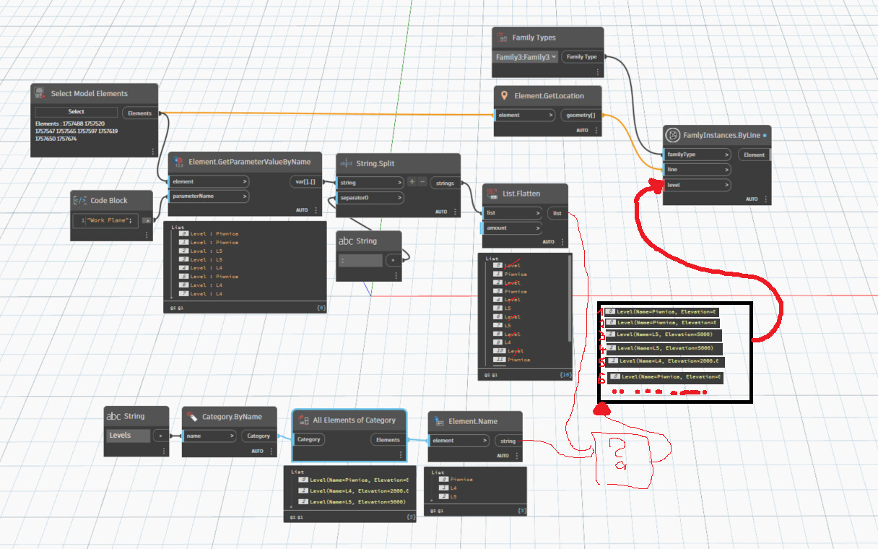Click the Elements output of All Elements of Category
The width and height of the screenshot is (878, 549).
(388, 439)
